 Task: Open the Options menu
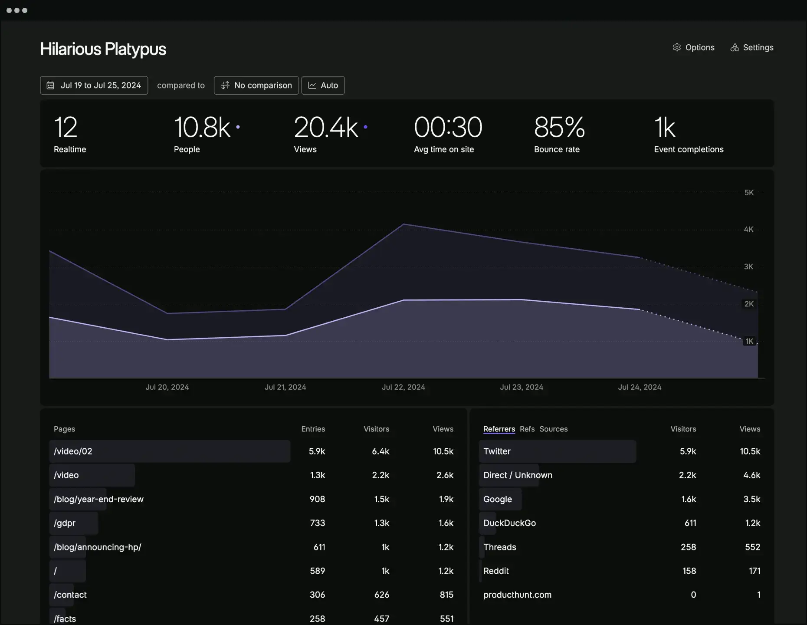point(693,47)
